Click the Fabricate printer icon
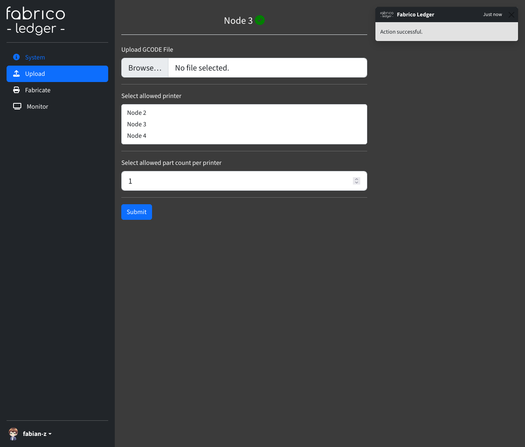This screenshot has height=447, width=525. pos(16,90)
